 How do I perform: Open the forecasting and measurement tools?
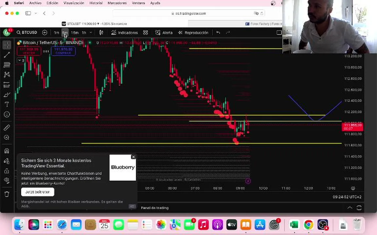click(x=7, y=85)
